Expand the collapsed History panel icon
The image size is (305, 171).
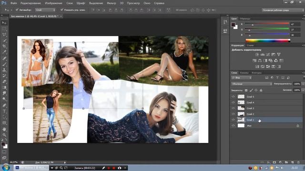pos(225,22)
